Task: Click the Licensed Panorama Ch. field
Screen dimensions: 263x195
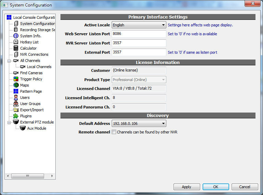Action: tap(139, 107)
